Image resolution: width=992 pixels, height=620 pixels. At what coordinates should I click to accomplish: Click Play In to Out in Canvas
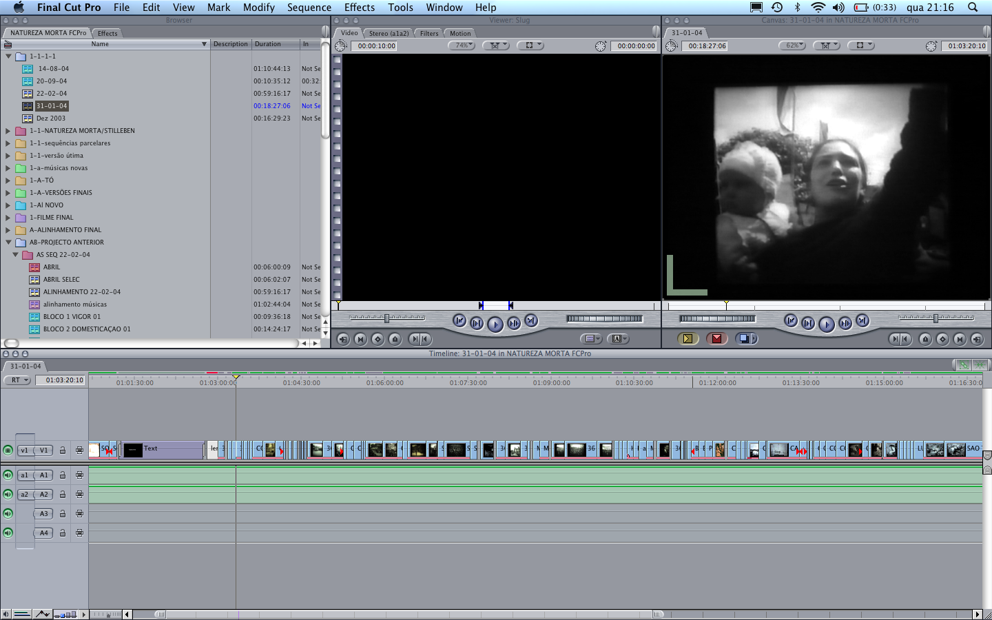808,322
